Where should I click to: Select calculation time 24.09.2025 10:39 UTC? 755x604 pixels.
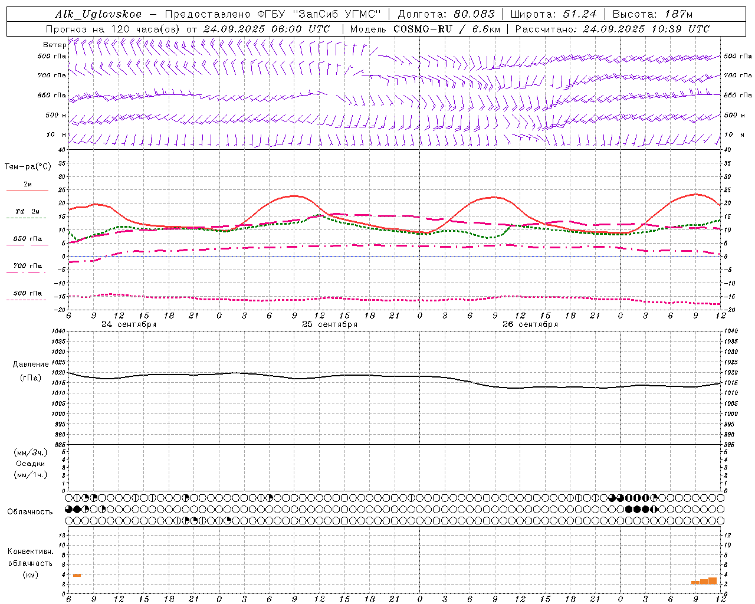tap(646, 29)
